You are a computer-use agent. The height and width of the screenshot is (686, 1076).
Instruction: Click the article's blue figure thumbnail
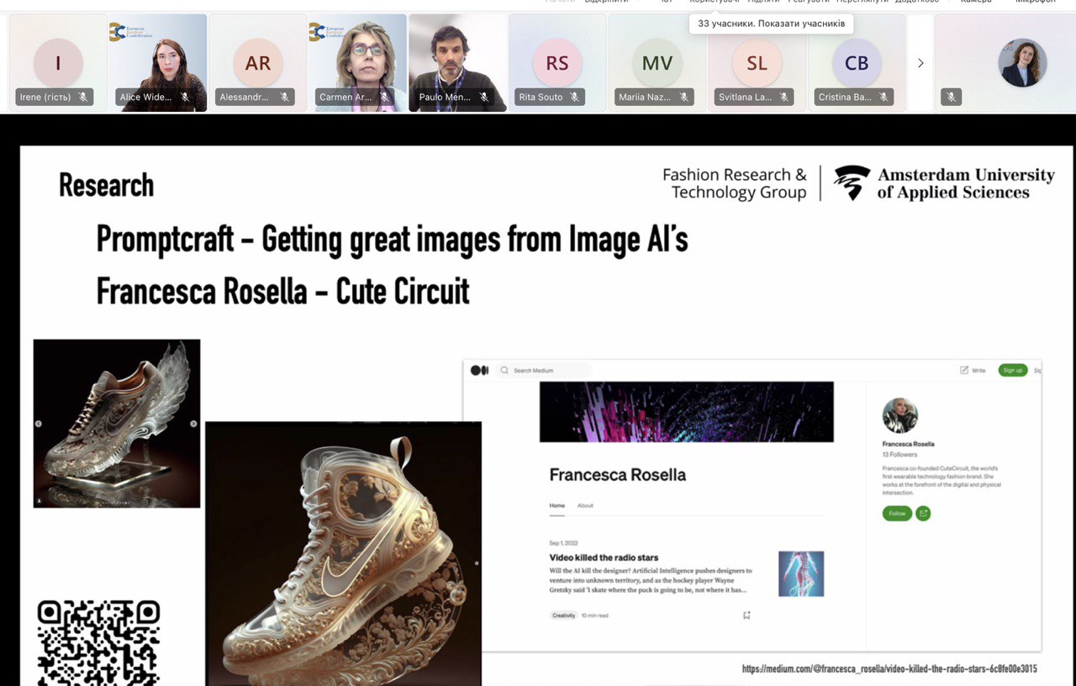tap(801, 574)
